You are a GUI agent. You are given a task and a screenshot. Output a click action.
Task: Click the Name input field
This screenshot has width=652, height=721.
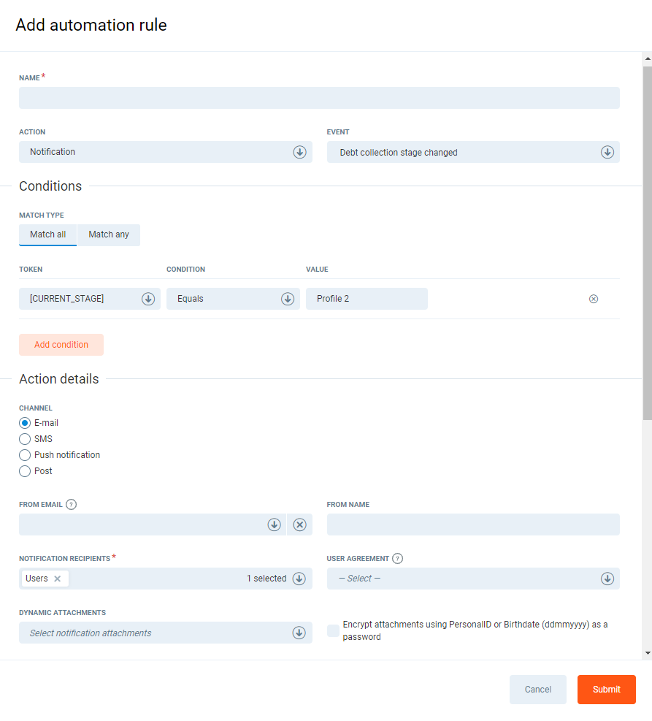click(x=319, y=98)
